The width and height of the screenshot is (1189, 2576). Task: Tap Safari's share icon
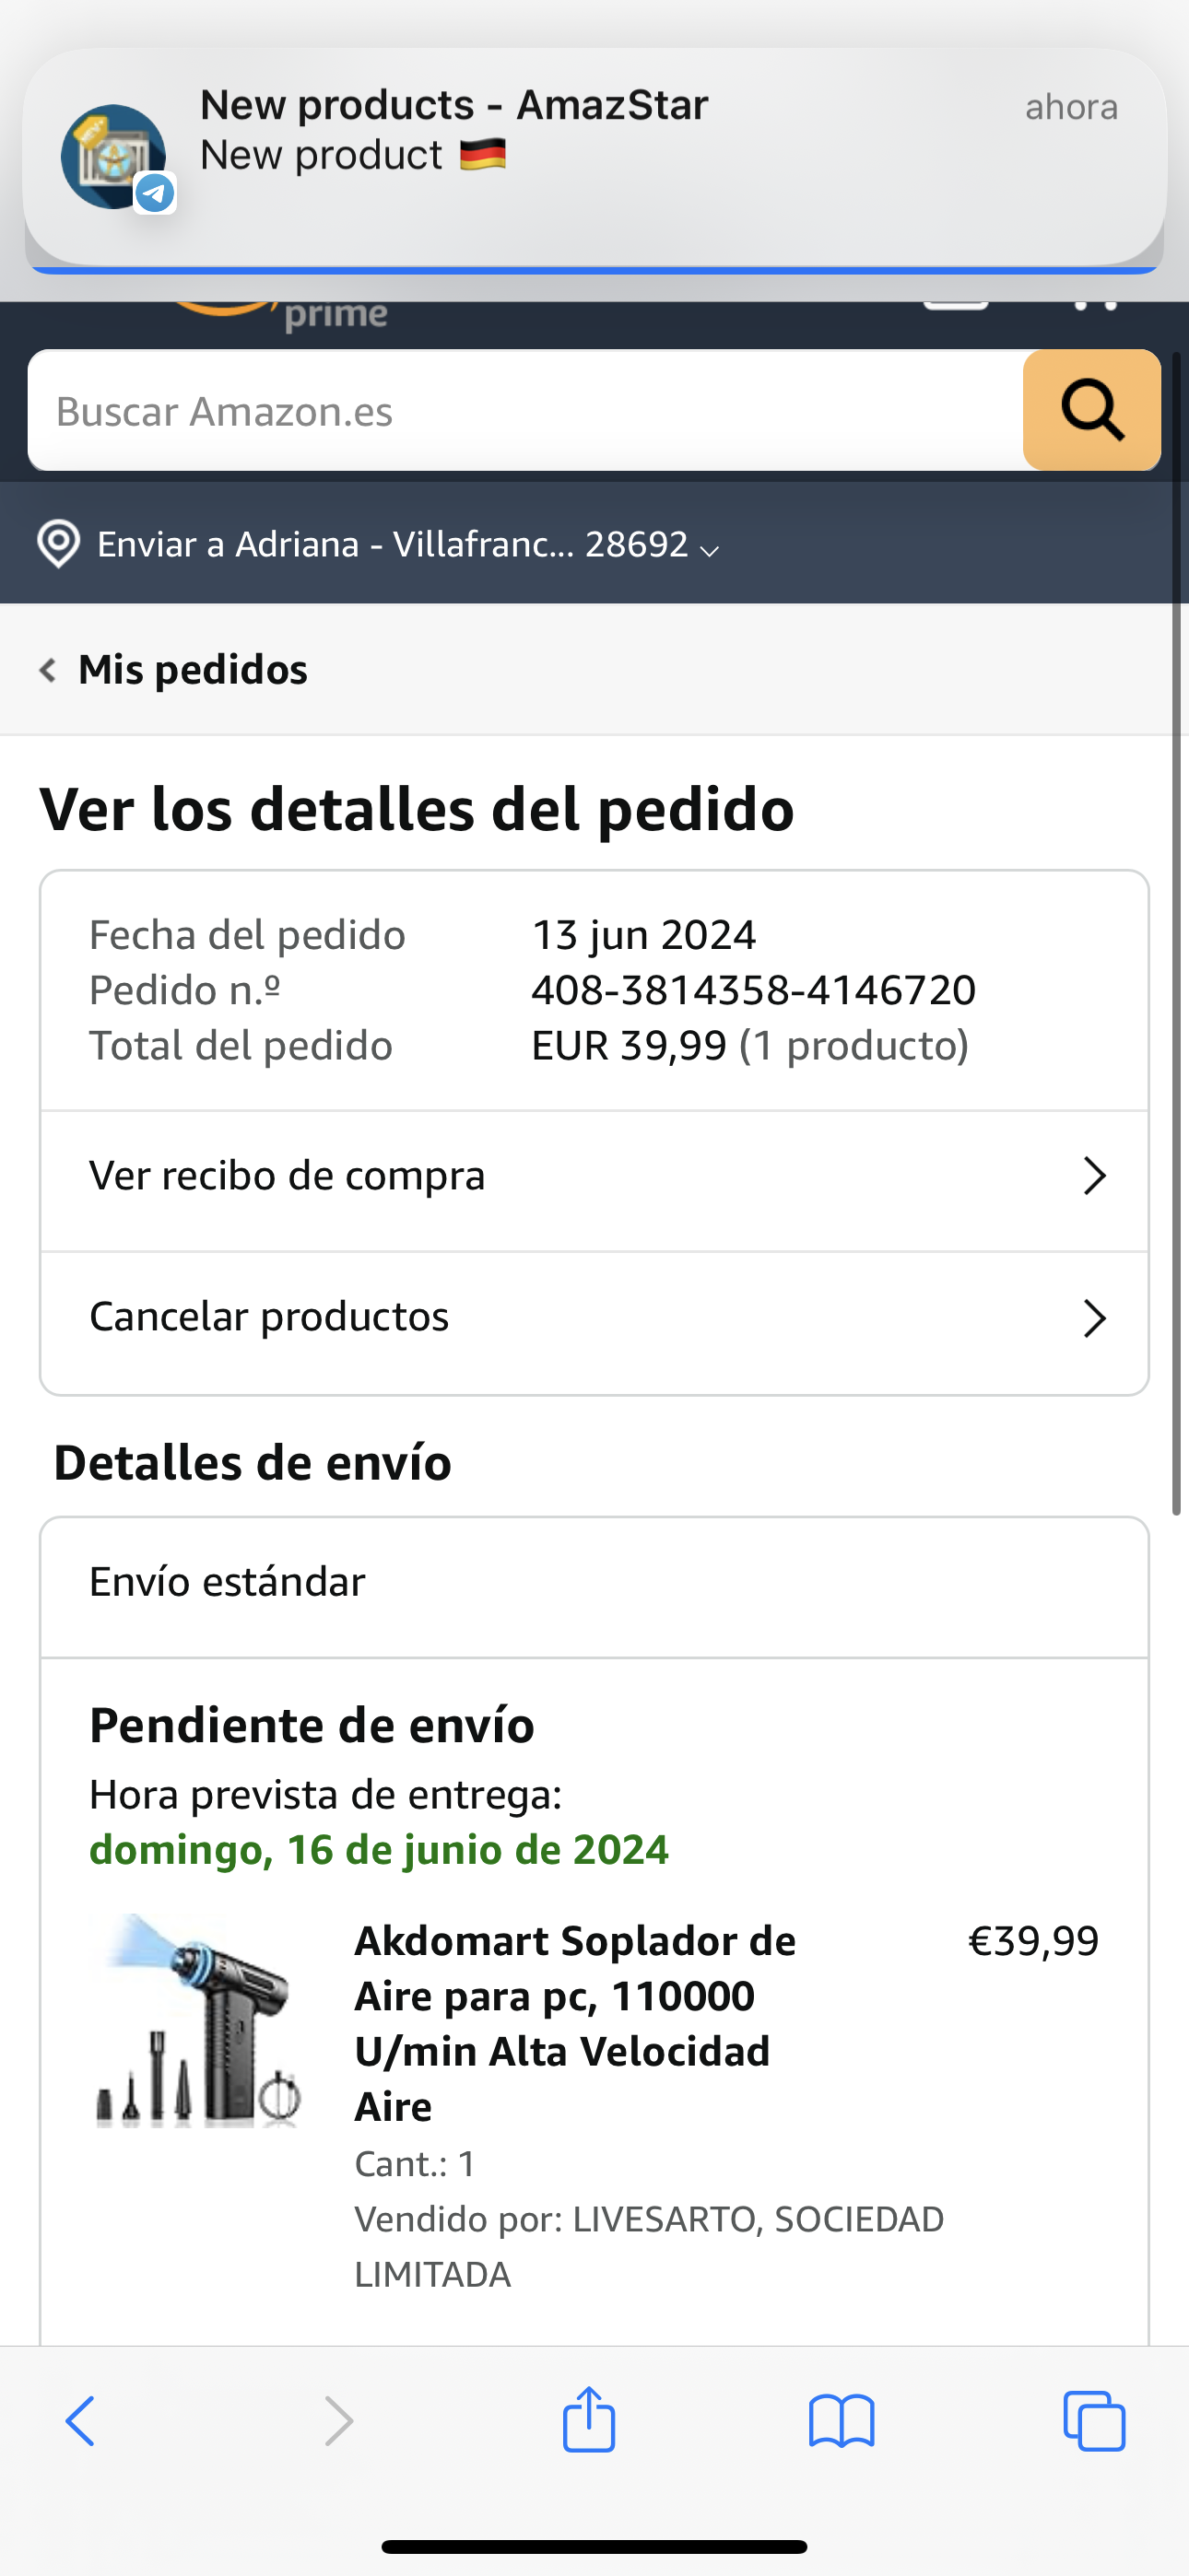tap(588, 2419)
